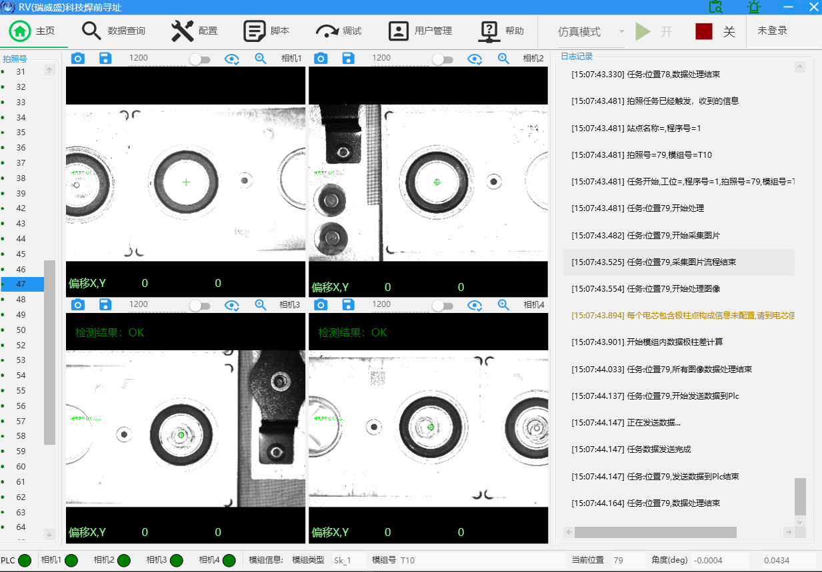Click the zoom magnifier icon for 相机1
The image size is (822, 572).
pos(261,59)
